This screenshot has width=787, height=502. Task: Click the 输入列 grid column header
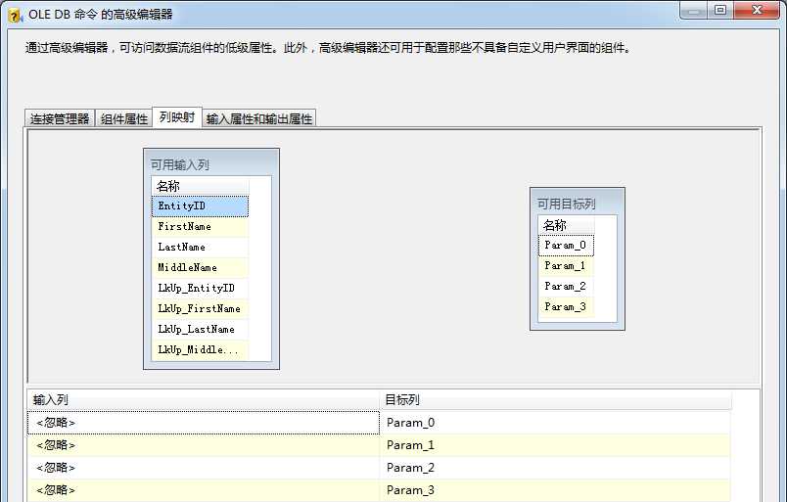point(204,400)
